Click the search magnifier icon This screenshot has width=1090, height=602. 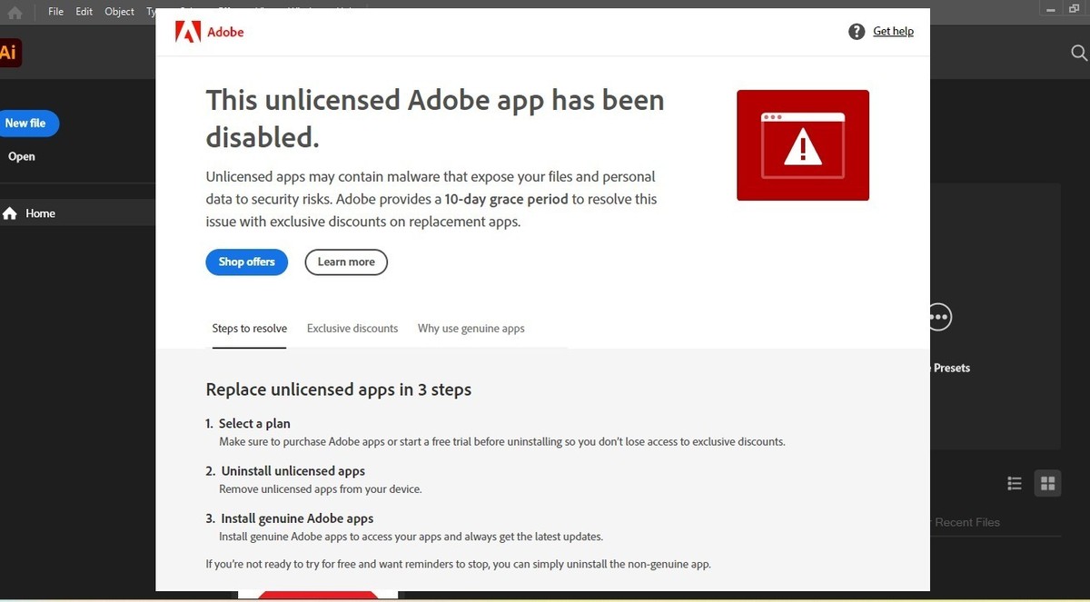tap(1079, 53)
